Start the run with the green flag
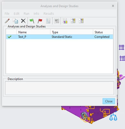125x129 pixels. coord(32,21)
